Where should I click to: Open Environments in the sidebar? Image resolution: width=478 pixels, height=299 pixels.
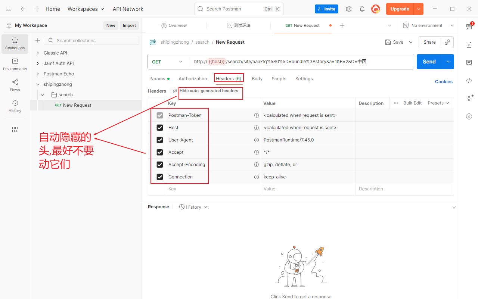(15, 65)
